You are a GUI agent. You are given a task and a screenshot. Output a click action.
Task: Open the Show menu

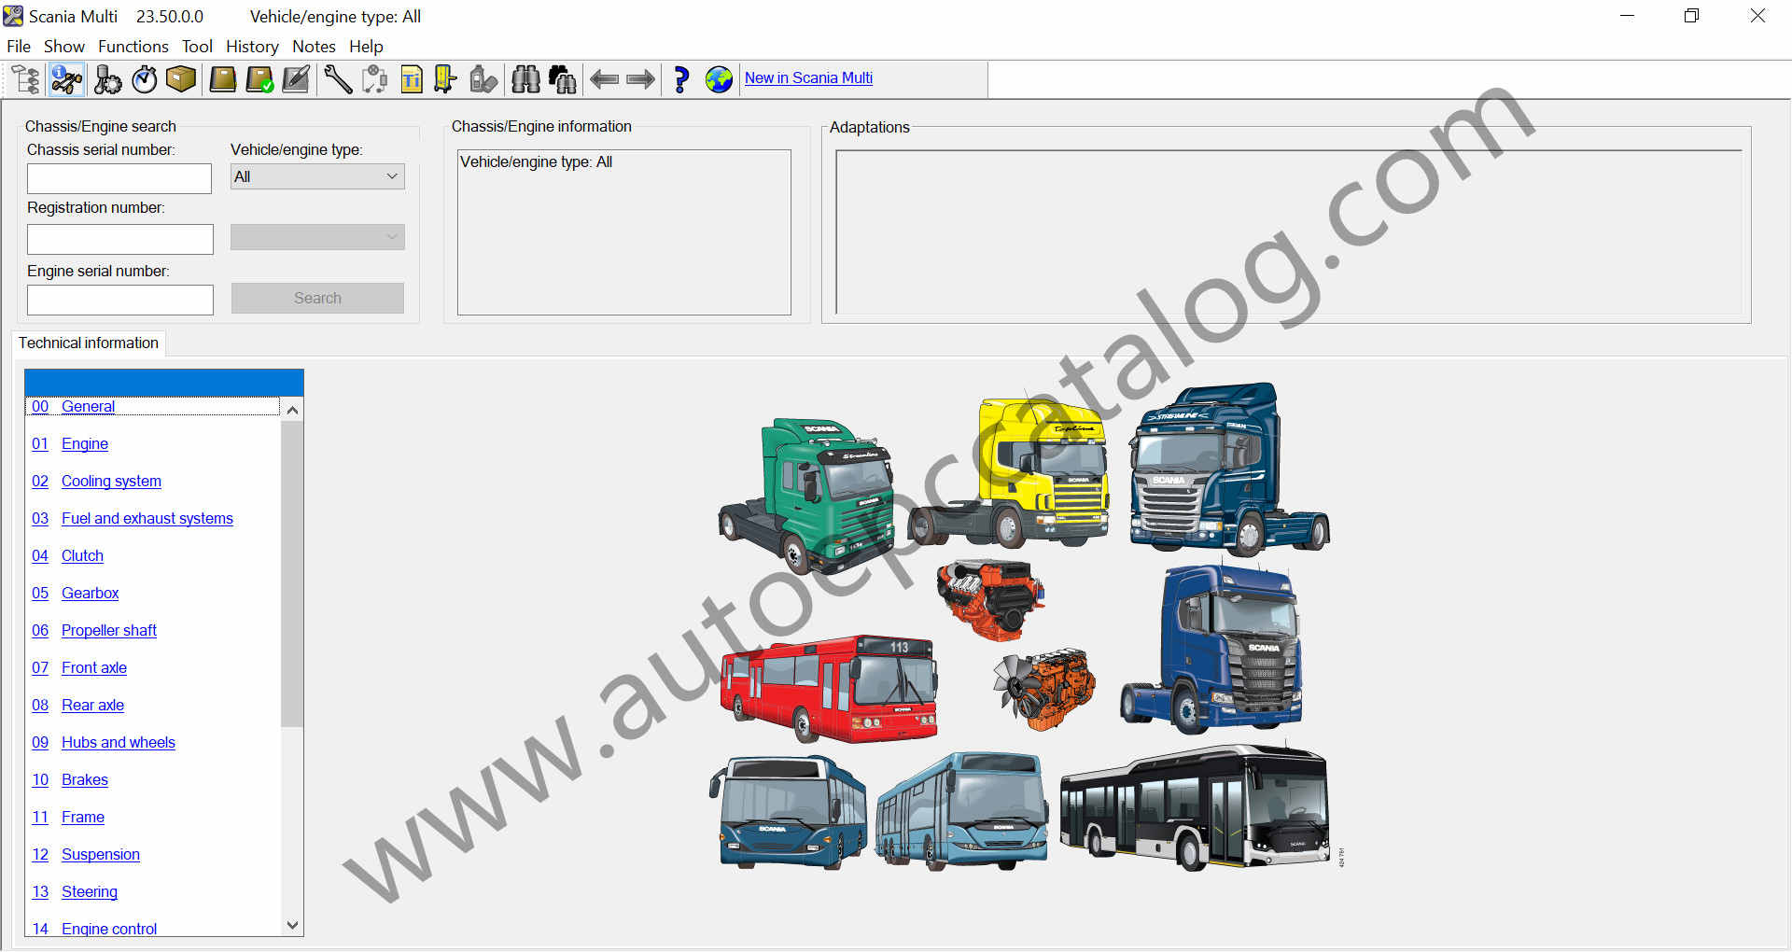[64, 47]
